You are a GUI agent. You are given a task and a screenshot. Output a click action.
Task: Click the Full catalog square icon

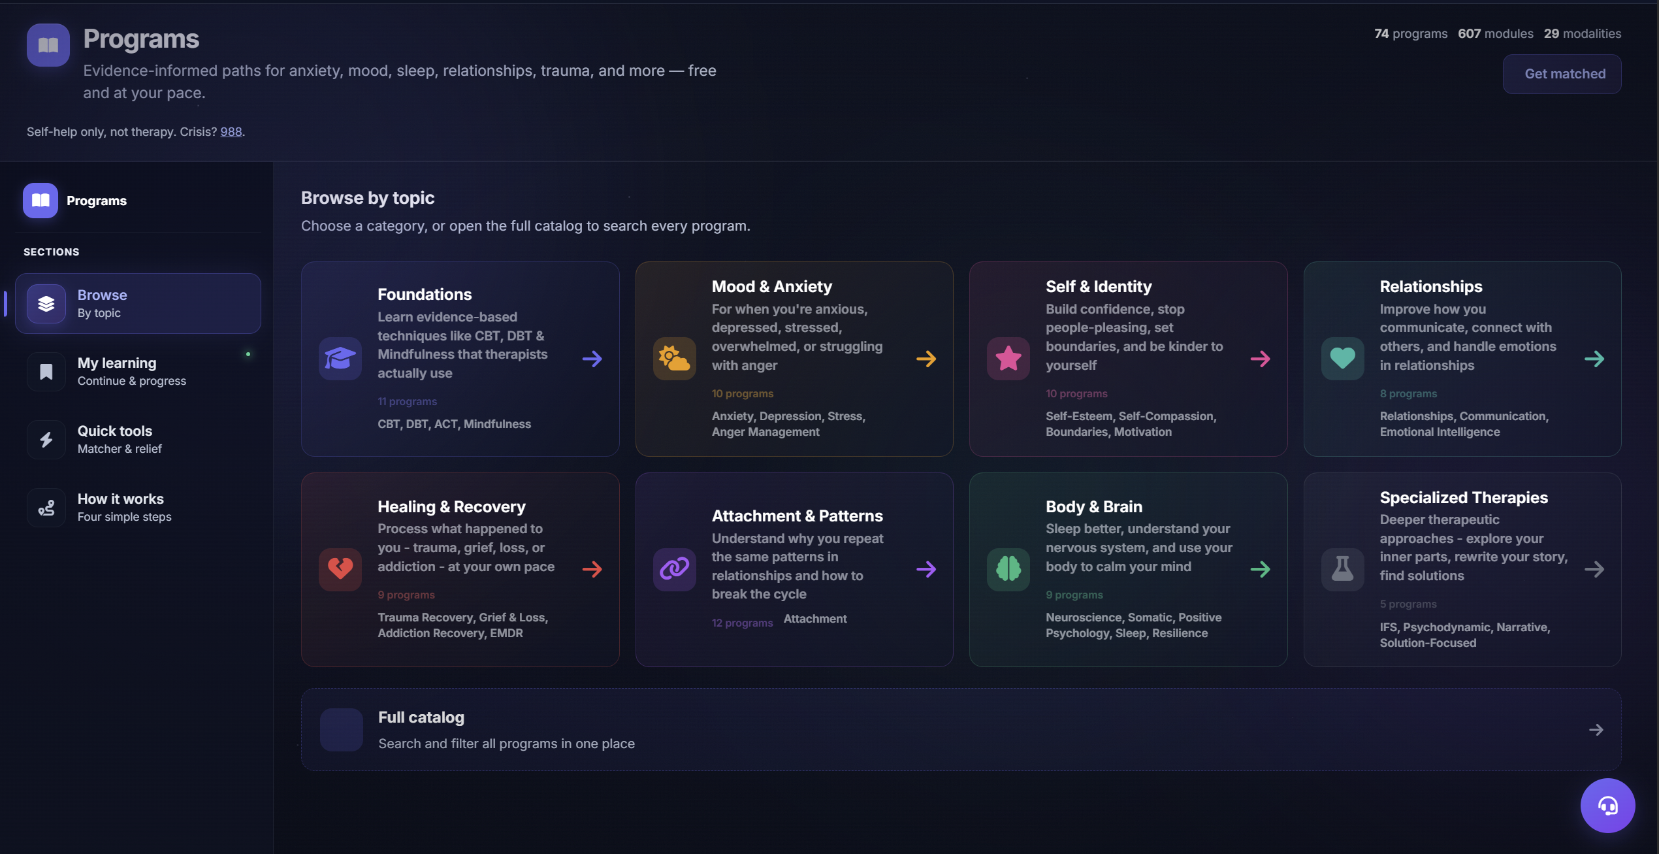point(342,730)
